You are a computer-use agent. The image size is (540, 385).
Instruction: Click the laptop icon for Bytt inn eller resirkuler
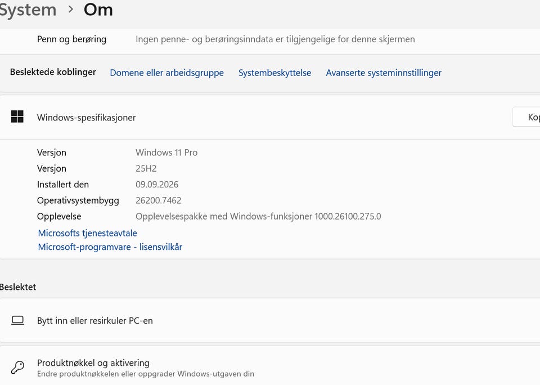pyautogui.click(x=17, y=320)
